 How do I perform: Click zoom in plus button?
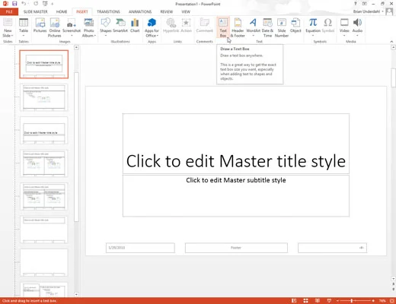click(x=373, y=301)
